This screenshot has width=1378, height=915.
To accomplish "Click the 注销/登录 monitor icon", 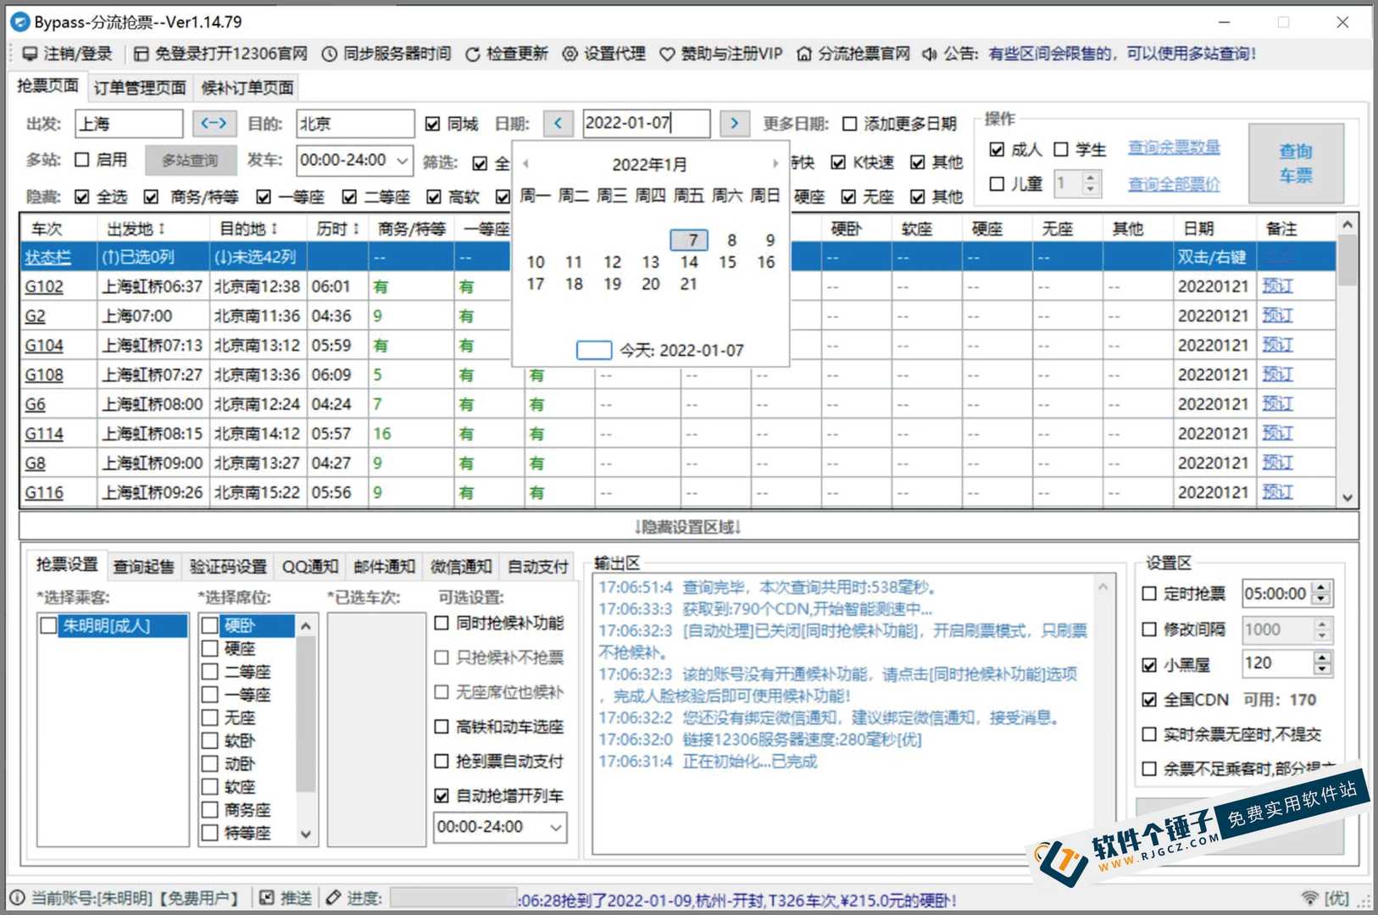I will point(30,54).
